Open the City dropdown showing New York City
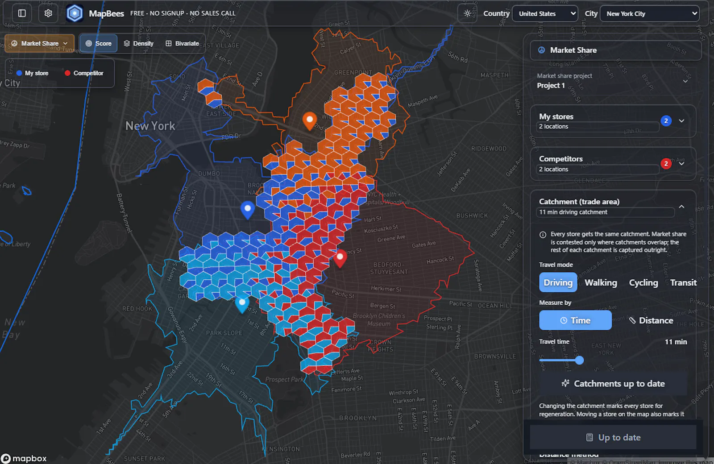This screenshot has height=464, width=714. click(x=649, y=13)
